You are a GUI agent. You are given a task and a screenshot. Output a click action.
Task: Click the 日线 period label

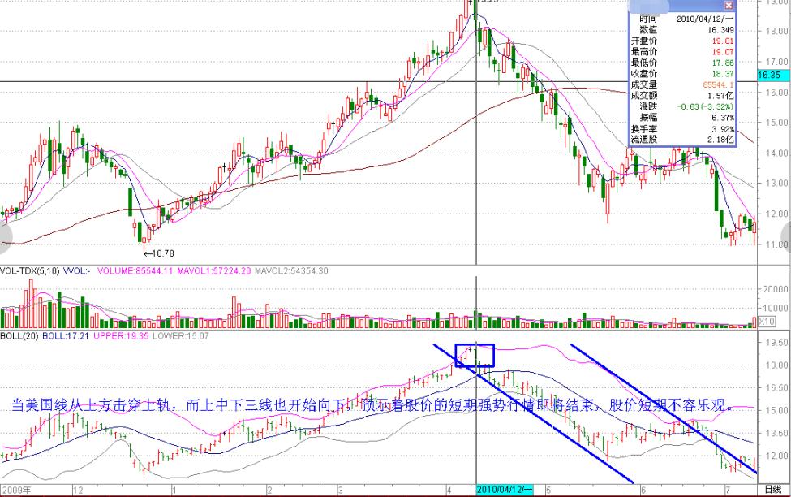pyautogui.click(x=772, y=490)
